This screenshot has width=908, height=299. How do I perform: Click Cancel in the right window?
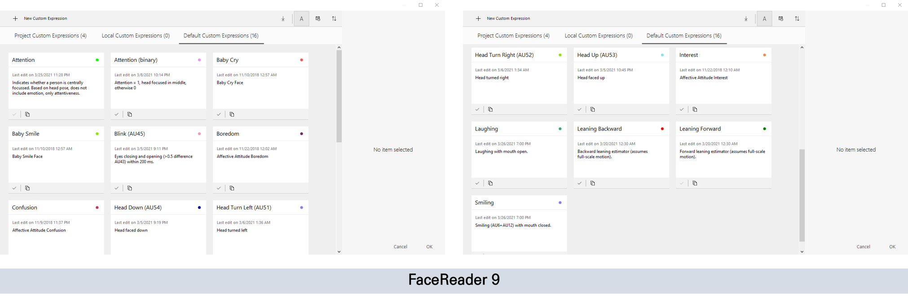[x=863, y=247]
